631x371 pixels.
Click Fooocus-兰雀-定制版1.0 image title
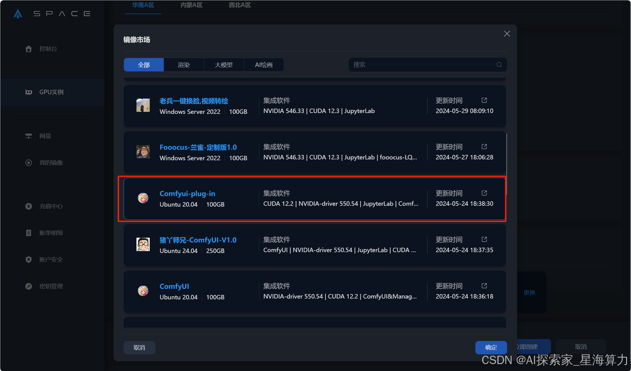pos(198,147)
